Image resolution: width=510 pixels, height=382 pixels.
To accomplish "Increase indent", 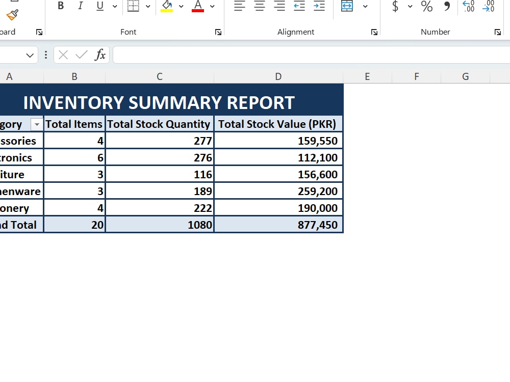I will tap(319, 6).
